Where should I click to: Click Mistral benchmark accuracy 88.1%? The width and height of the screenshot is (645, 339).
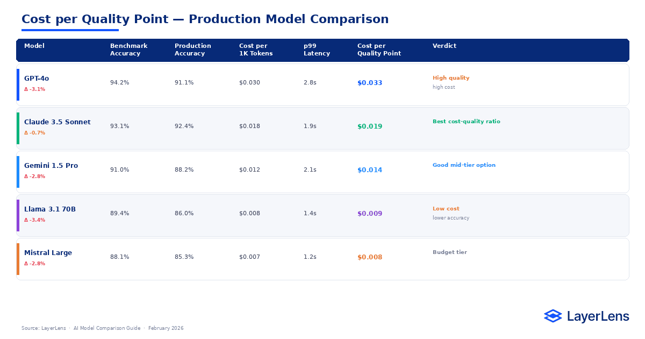click(120, 257)
